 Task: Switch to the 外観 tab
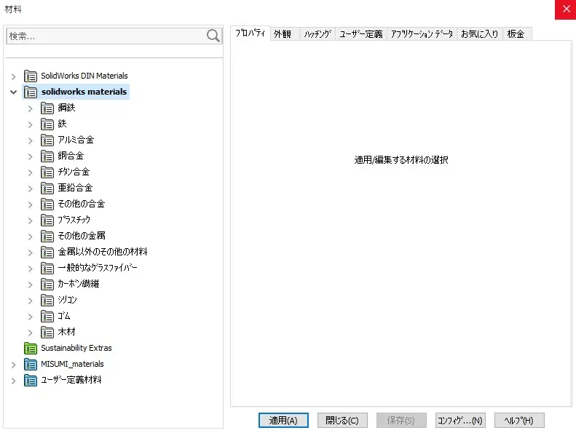[x=283, y=34]
